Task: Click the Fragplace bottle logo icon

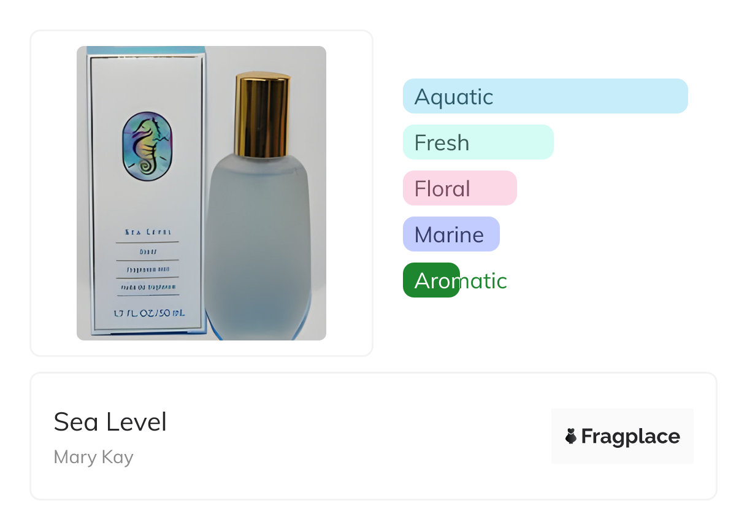Action: [571, 436]
